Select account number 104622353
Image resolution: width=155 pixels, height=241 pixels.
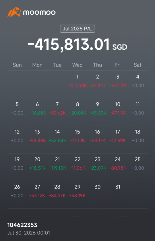coord(22,225)
